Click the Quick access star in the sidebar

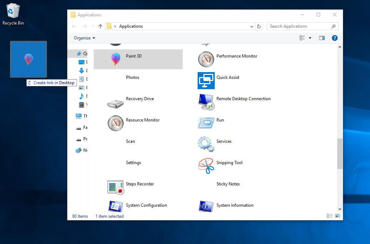(x=79, y=54)
